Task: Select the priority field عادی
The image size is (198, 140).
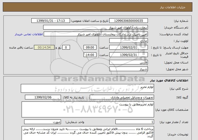Action: 128,41
